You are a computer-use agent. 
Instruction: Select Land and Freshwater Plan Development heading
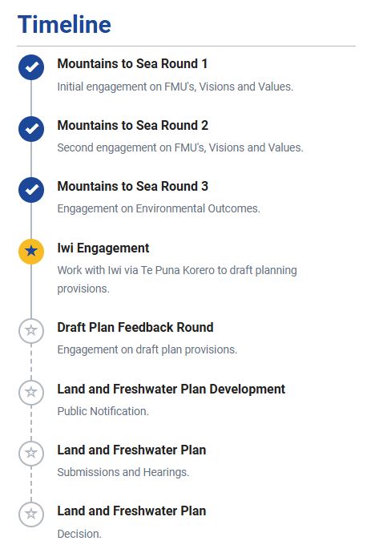pos(171,389)
